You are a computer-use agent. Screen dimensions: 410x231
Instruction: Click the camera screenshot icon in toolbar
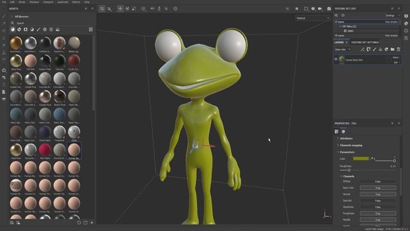pos(329,8)
